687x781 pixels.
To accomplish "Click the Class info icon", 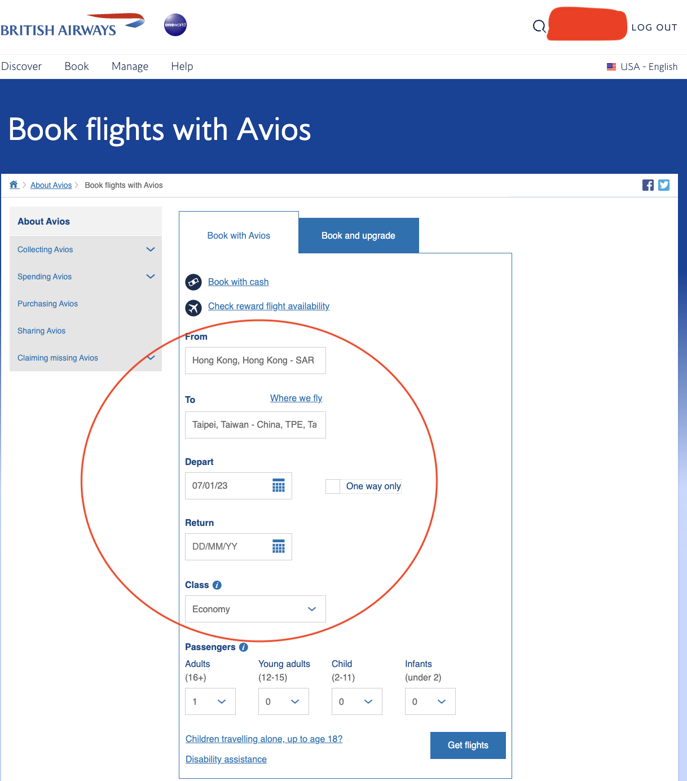I will click(x=217, y=585).
